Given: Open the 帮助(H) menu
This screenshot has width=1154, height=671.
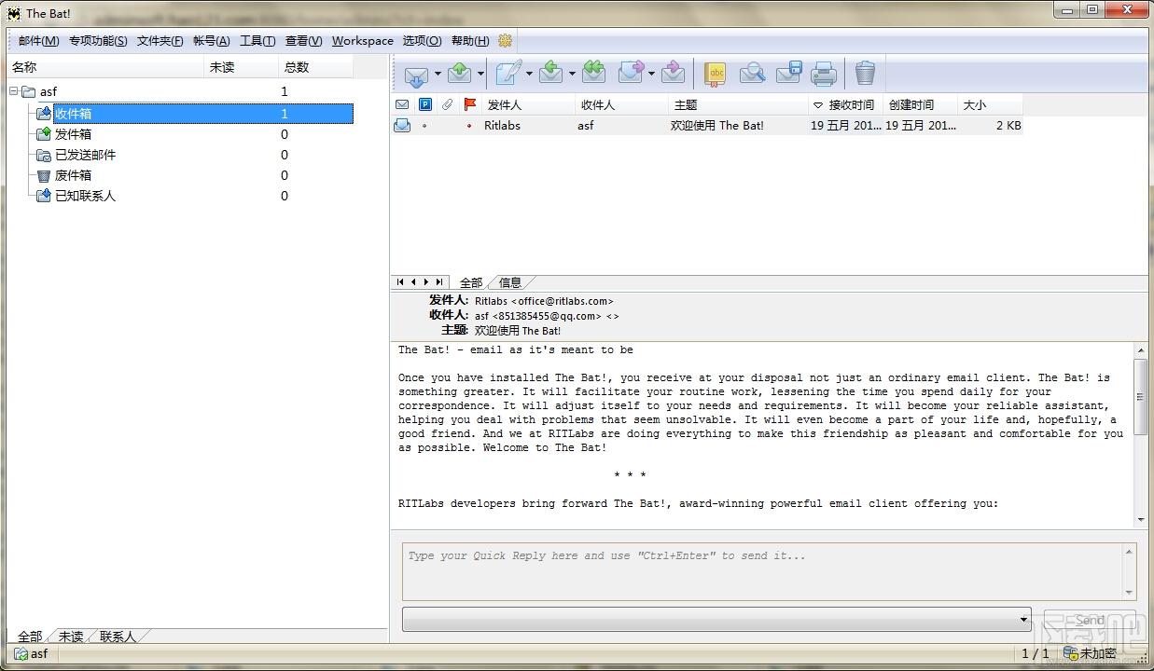Looking at the screenshot, I should pyautogui.click(x=470, y=40).
